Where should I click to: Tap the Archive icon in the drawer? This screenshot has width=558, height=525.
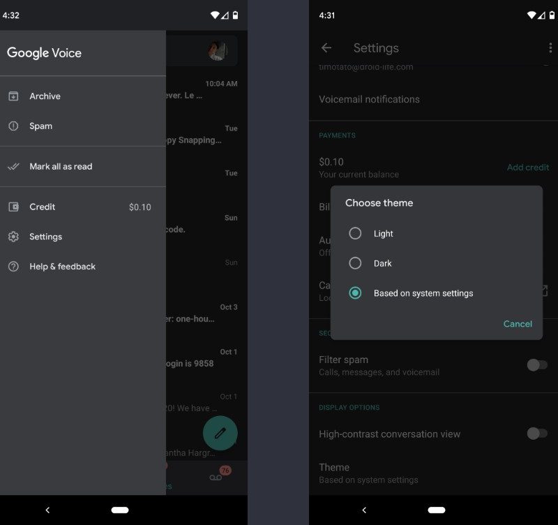click(13, 96)
